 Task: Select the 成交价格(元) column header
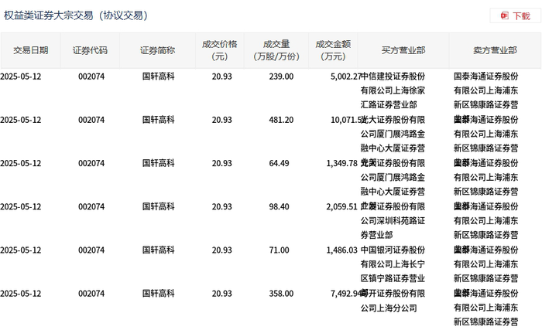220,50
